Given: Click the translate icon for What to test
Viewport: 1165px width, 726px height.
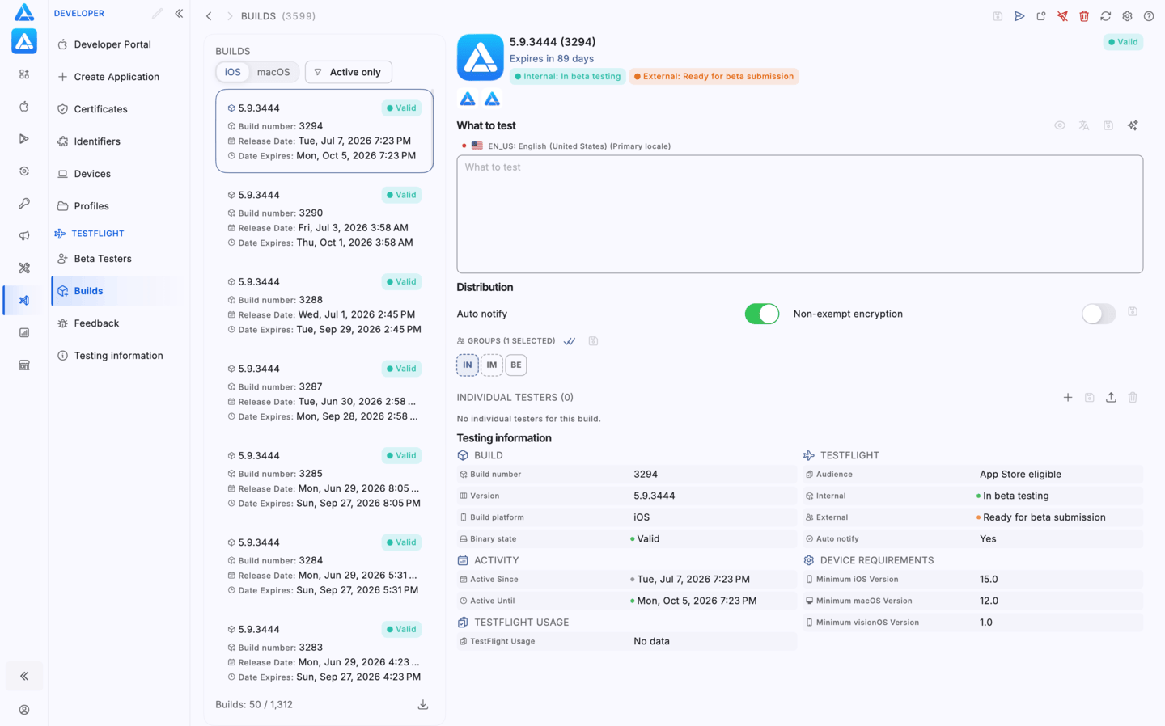Looking at the screenshot, I should coord(1084,125).
